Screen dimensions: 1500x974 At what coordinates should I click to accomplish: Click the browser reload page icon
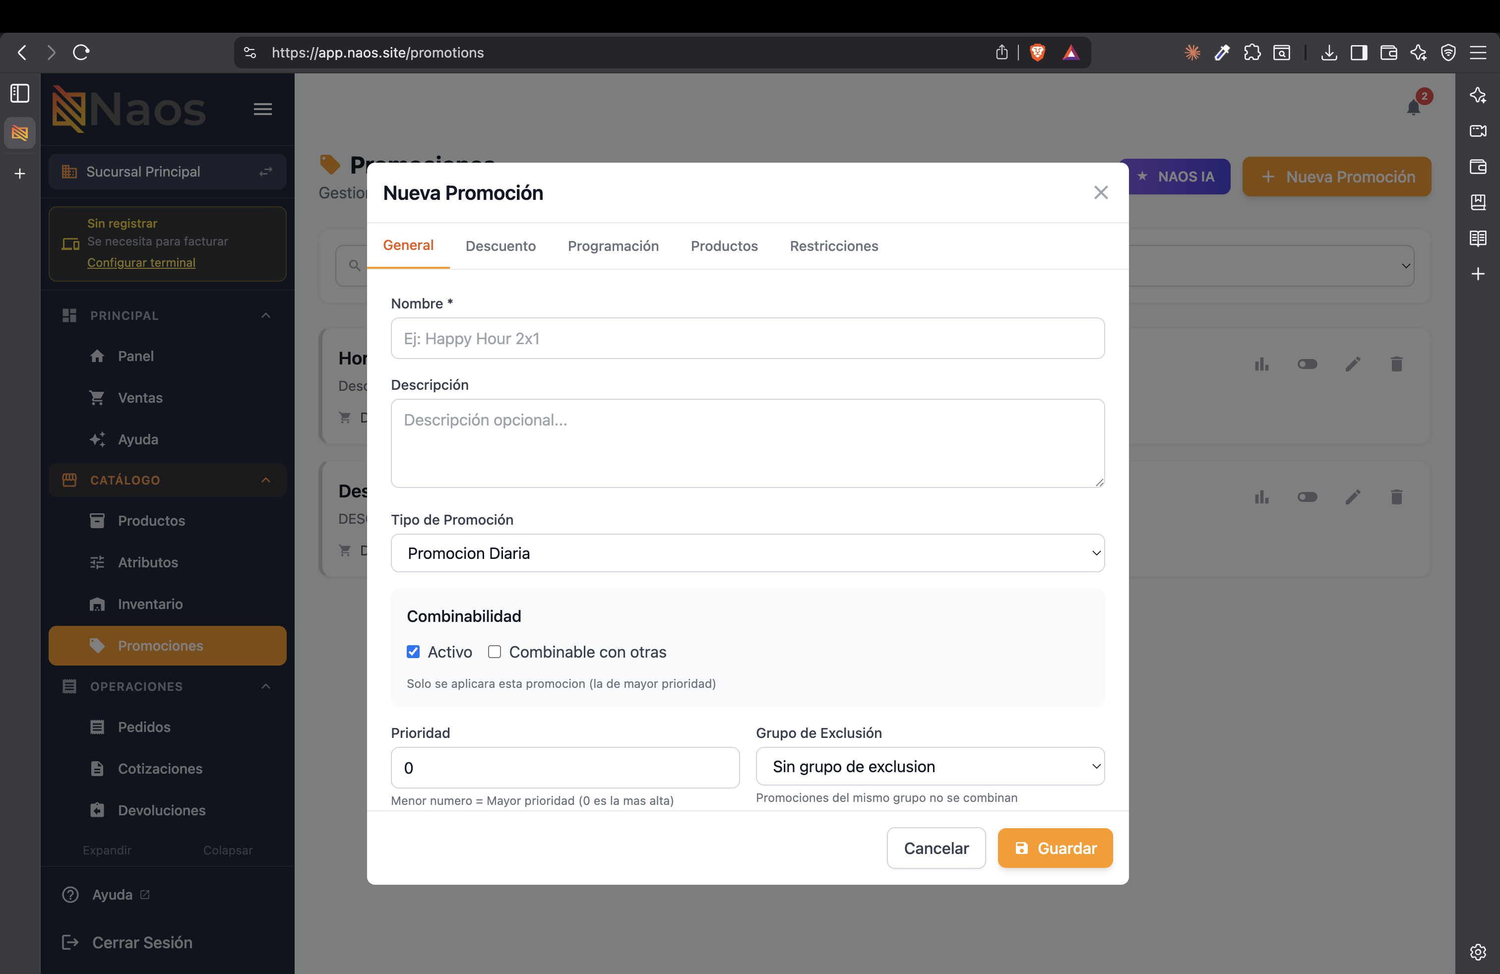(81, 52)
